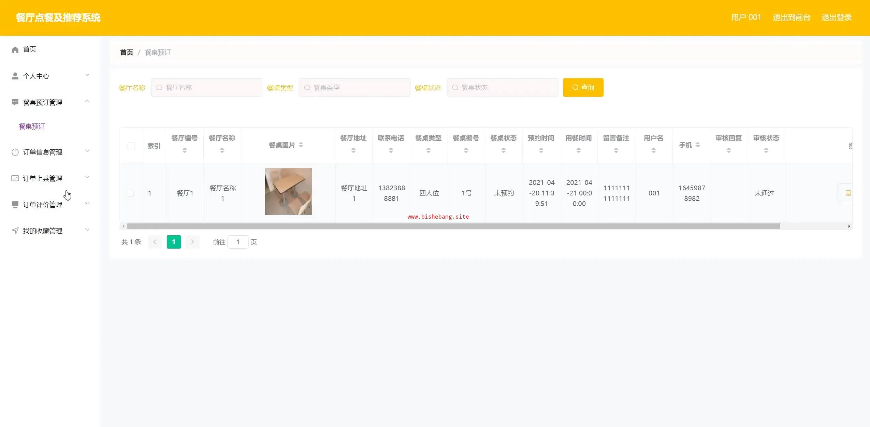870x427 pixels.
Task: Collapse the 餐桌预订管理 menu chevron
Action: point(87,101)
